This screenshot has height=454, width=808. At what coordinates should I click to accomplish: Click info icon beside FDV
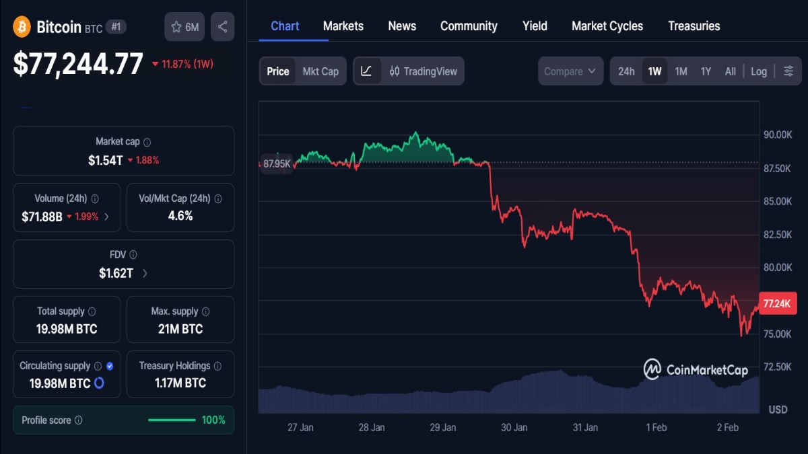[x=133, y=255]
